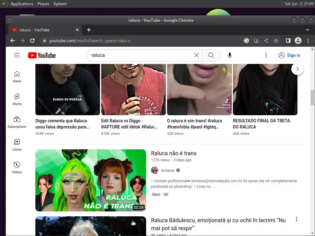Open the Chrome three-dot menu
Image resolution: width=315 pixels, height=236 pixels.
(308, 41)
